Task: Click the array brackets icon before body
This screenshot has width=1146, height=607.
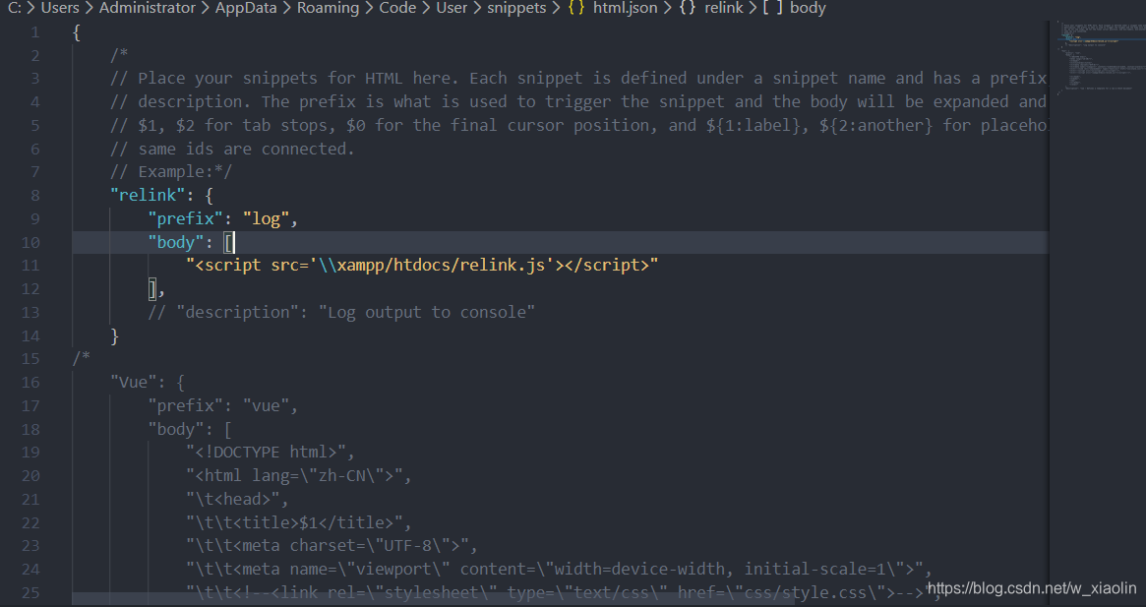Action: click(772, 8)
